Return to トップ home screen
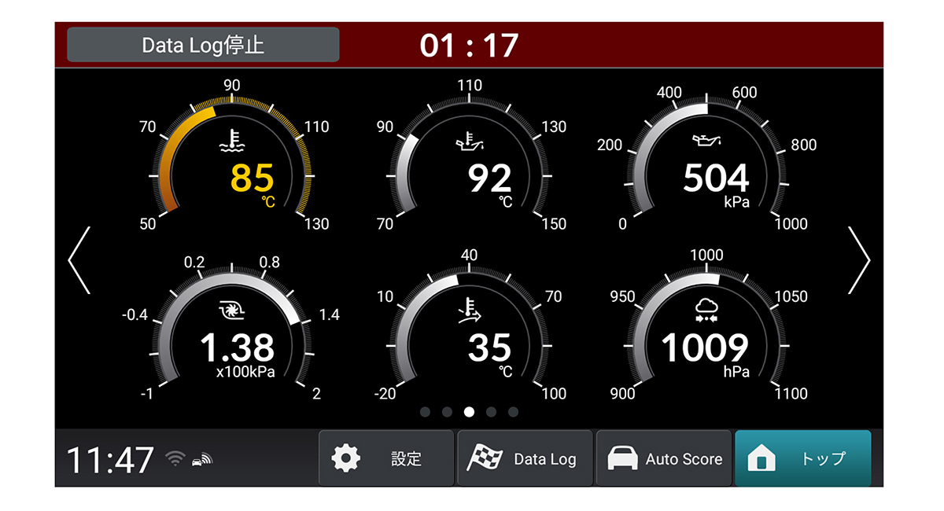The height and width of the screenshot is (511, 944). 802,458
